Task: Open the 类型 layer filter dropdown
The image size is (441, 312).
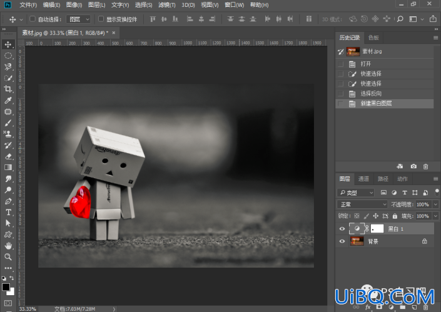Action: click(x=355, y=193)
